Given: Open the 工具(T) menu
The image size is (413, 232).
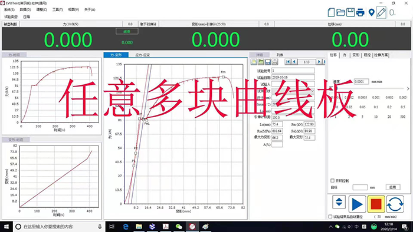Looking at the screenshot, I should (57, 10).
